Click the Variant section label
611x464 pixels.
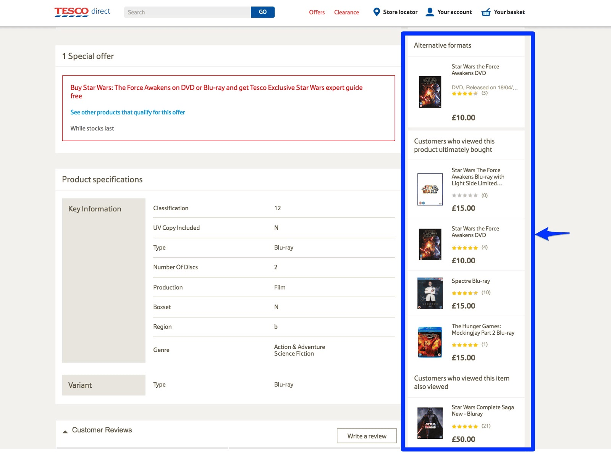(80, 385)
